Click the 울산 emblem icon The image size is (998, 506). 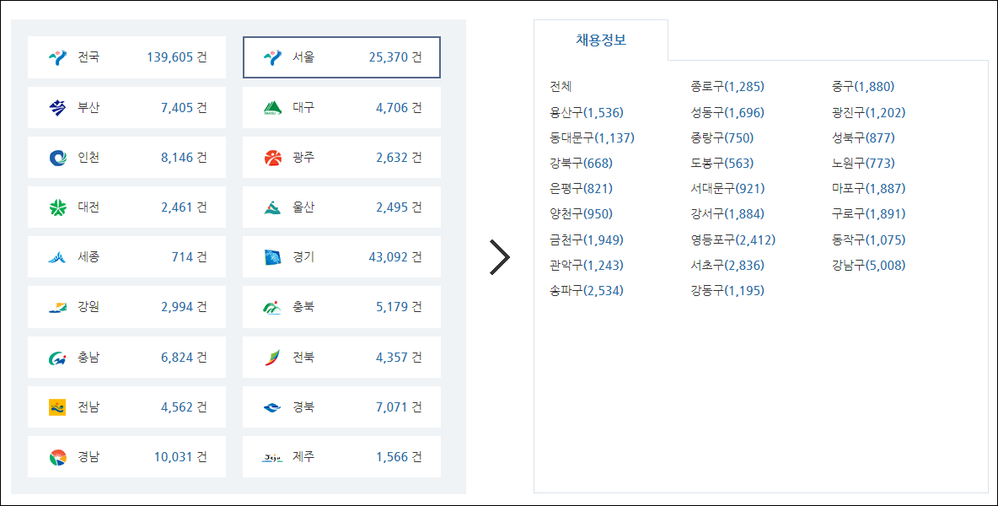pyautogui.click(x=272, y=207)
